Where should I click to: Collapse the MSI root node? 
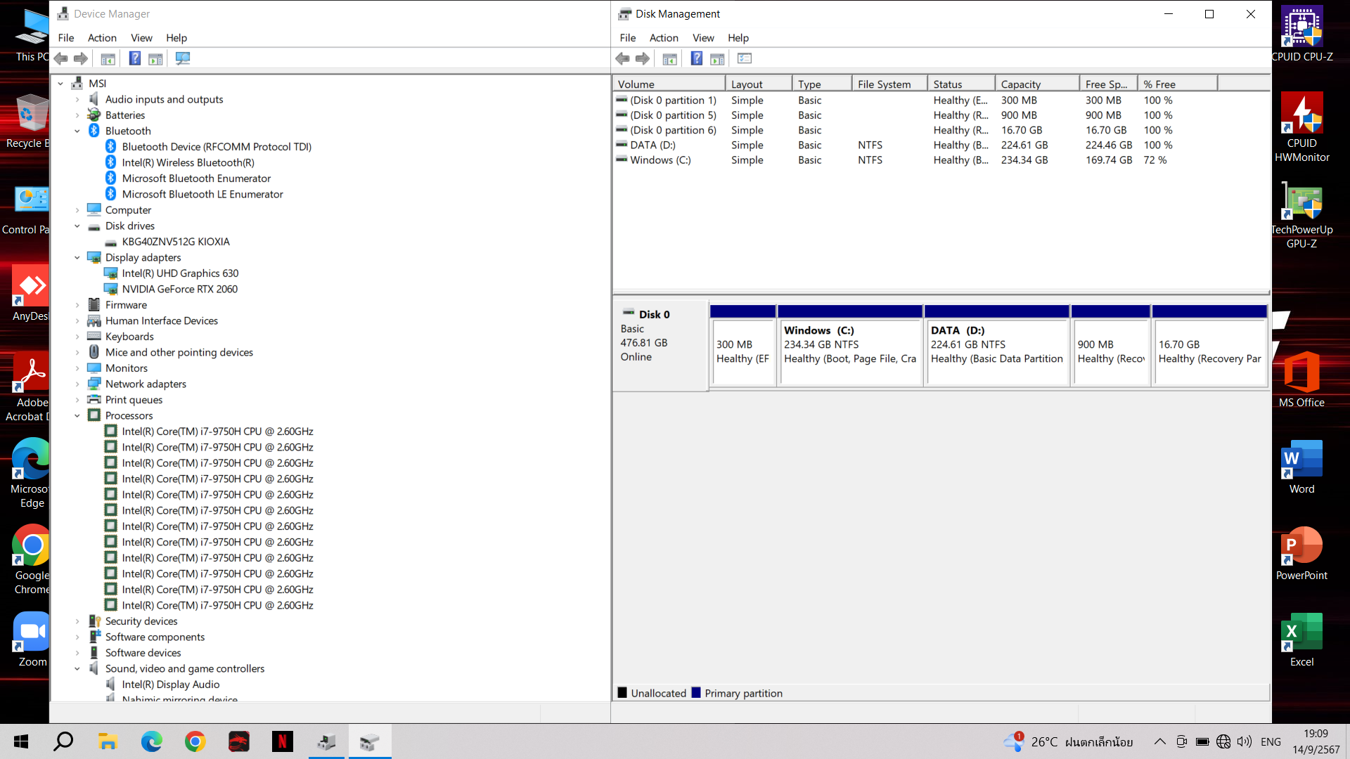pos(60,84)
